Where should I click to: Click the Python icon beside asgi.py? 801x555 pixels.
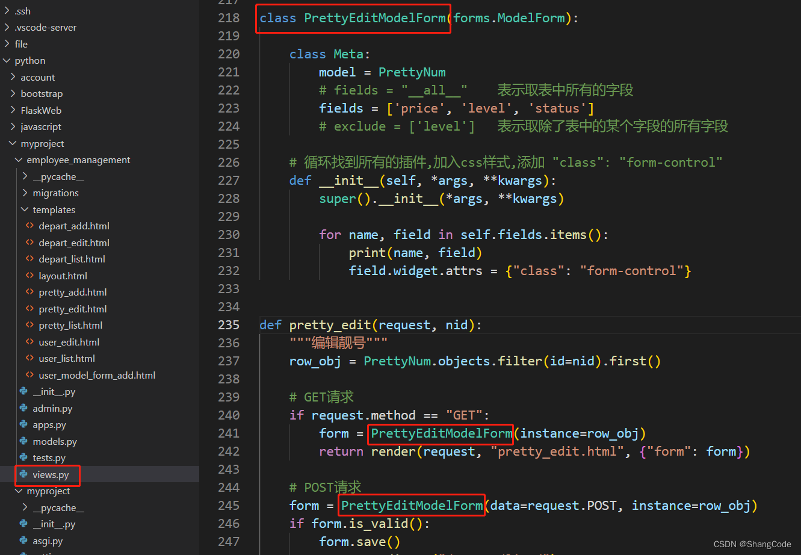[x=23, y=541]
